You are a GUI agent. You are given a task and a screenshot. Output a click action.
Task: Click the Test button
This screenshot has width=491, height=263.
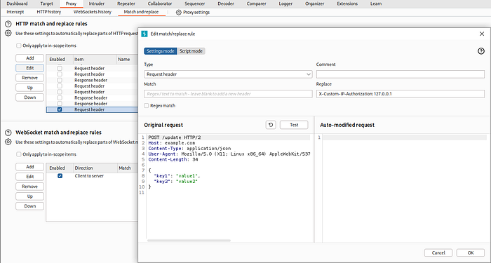(294, 125)
